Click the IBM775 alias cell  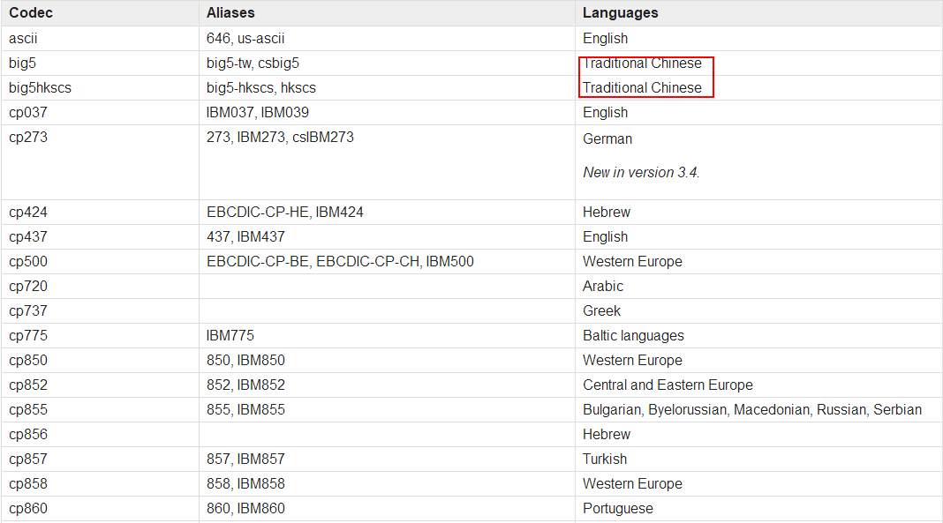230,336
